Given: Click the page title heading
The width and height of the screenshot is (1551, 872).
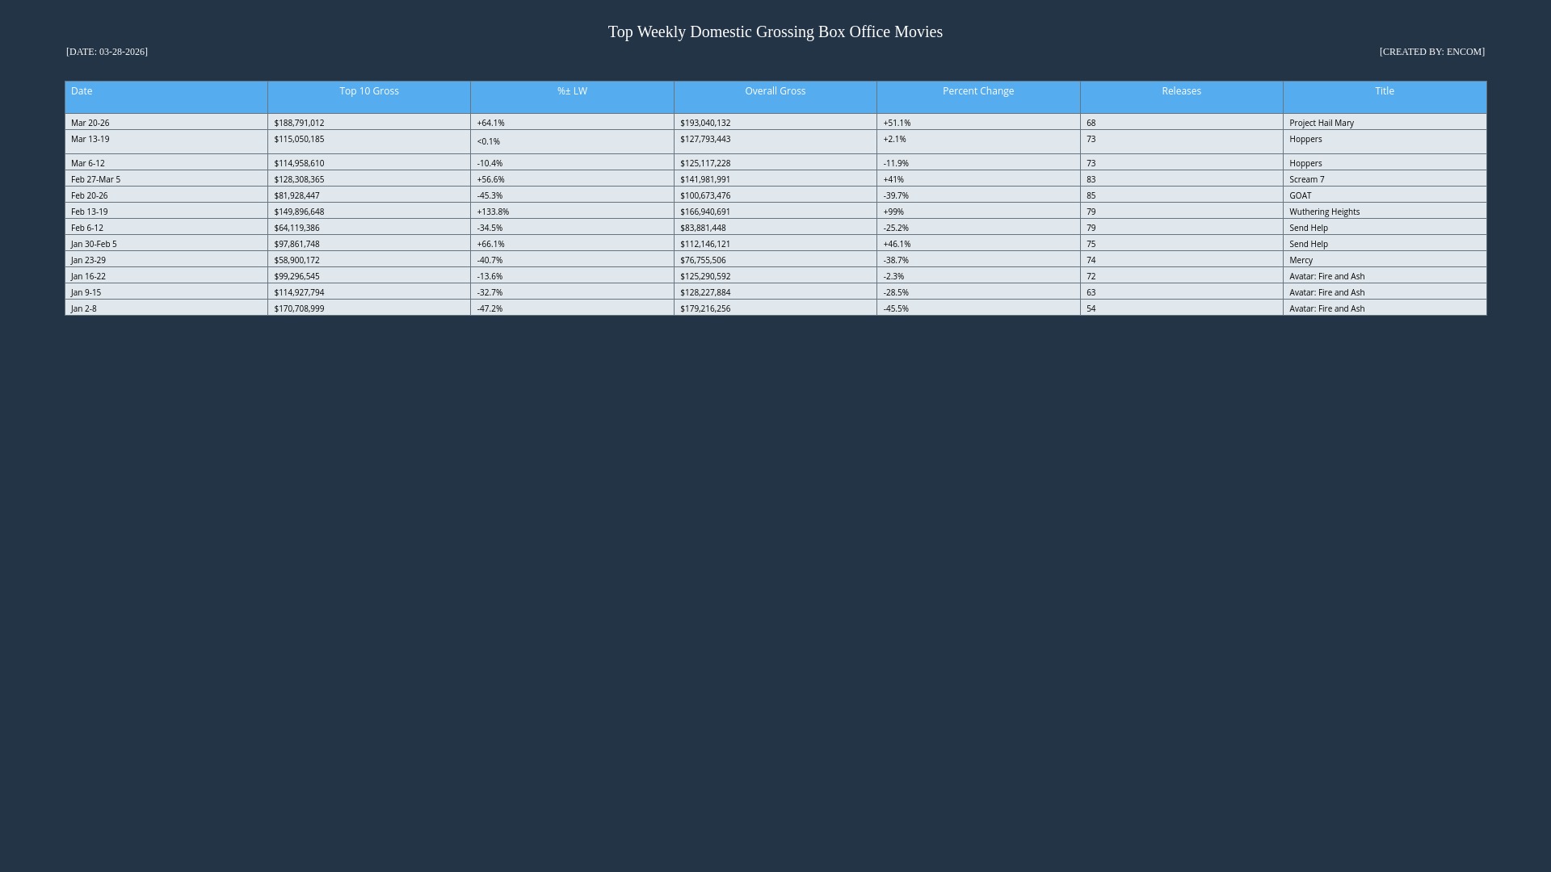Looking at the screenshot, I should tap(775, 32).
